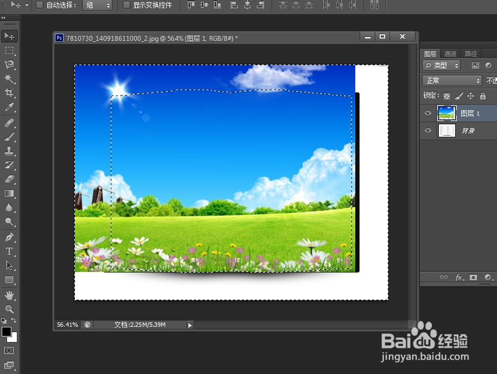Select the Eraser tool
The height and width of the screenshot is (374, 497).
9,179
